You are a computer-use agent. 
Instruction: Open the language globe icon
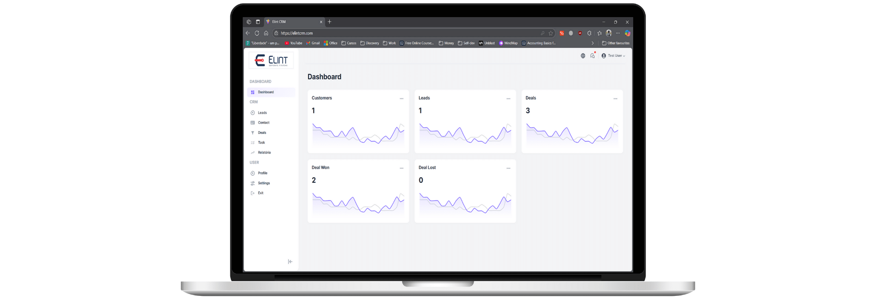pyautogui.click(x=583, y=56)
